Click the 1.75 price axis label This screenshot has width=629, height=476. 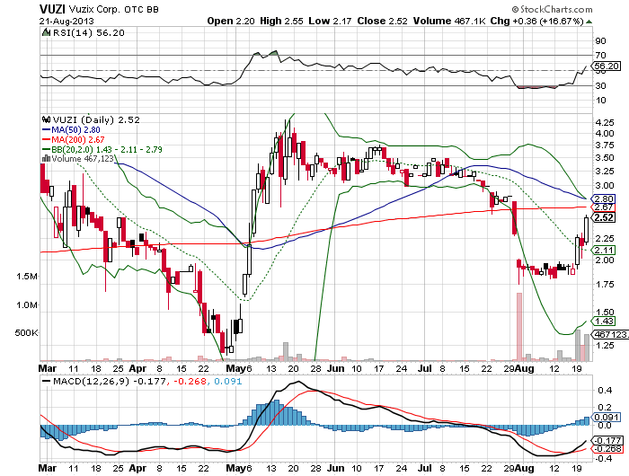pos(605,285)
